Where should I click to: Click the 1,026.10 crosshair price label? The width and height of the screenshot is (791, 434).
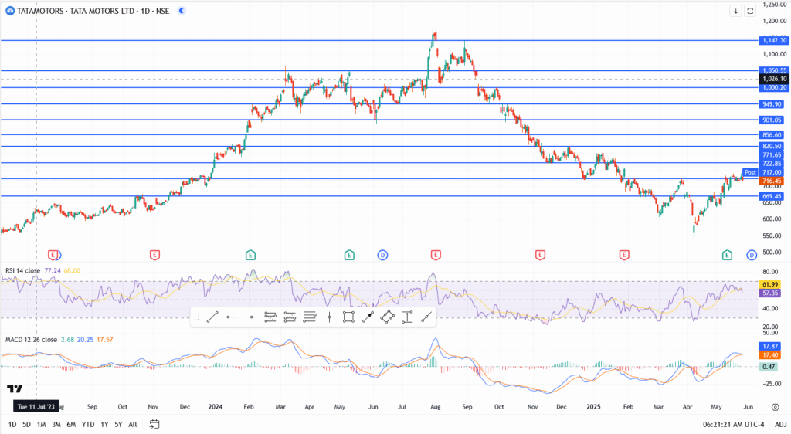click(773, 79)
